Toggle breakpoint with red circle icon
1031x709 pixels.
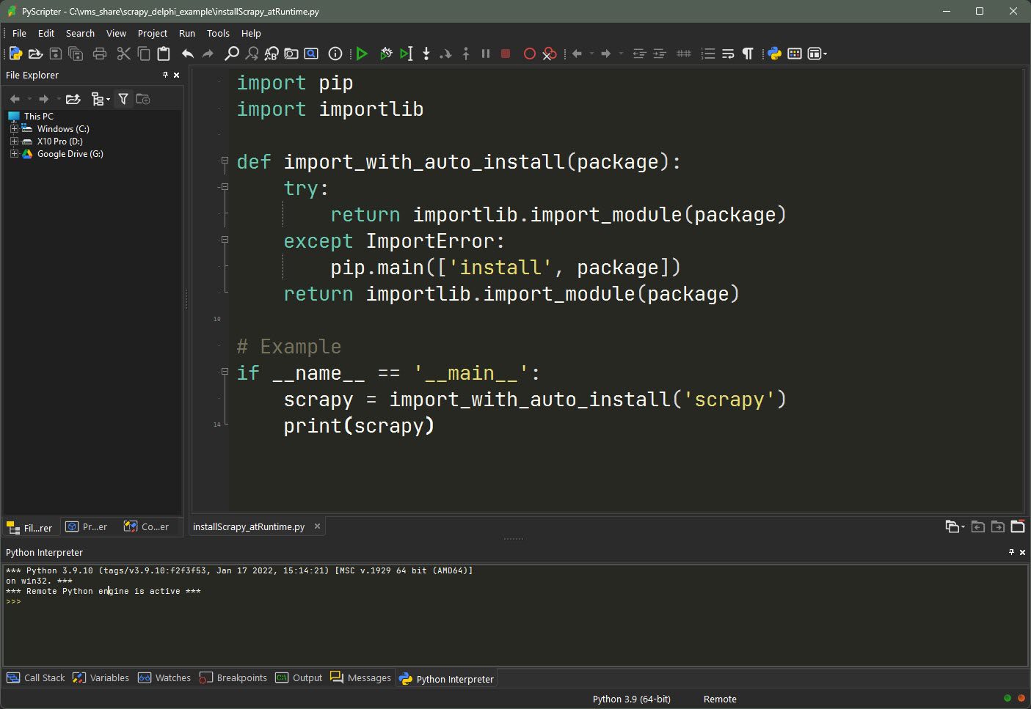529,54
